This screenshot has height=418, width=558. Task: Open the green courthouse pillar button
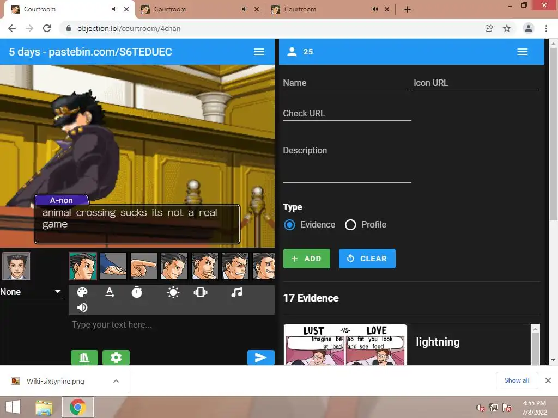point(84,358)
